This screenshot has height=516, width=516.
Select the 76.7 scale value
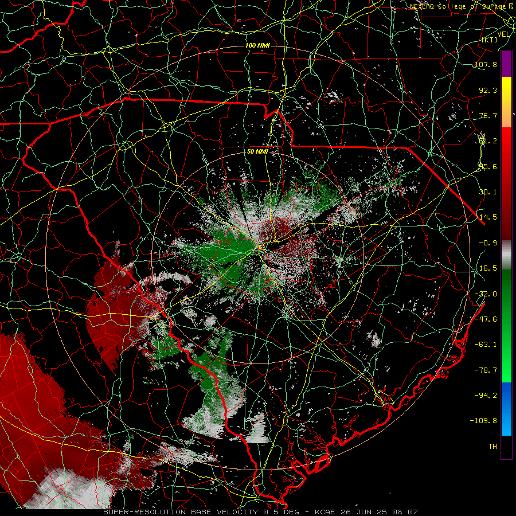click(x=488, y=115)
